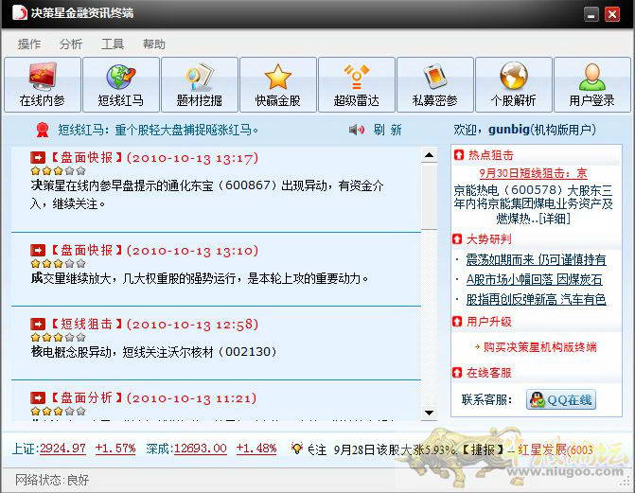635x493 pixels.
Task: Click red arrow icon of 13:10 盘面快报
Action: [38, 250]
